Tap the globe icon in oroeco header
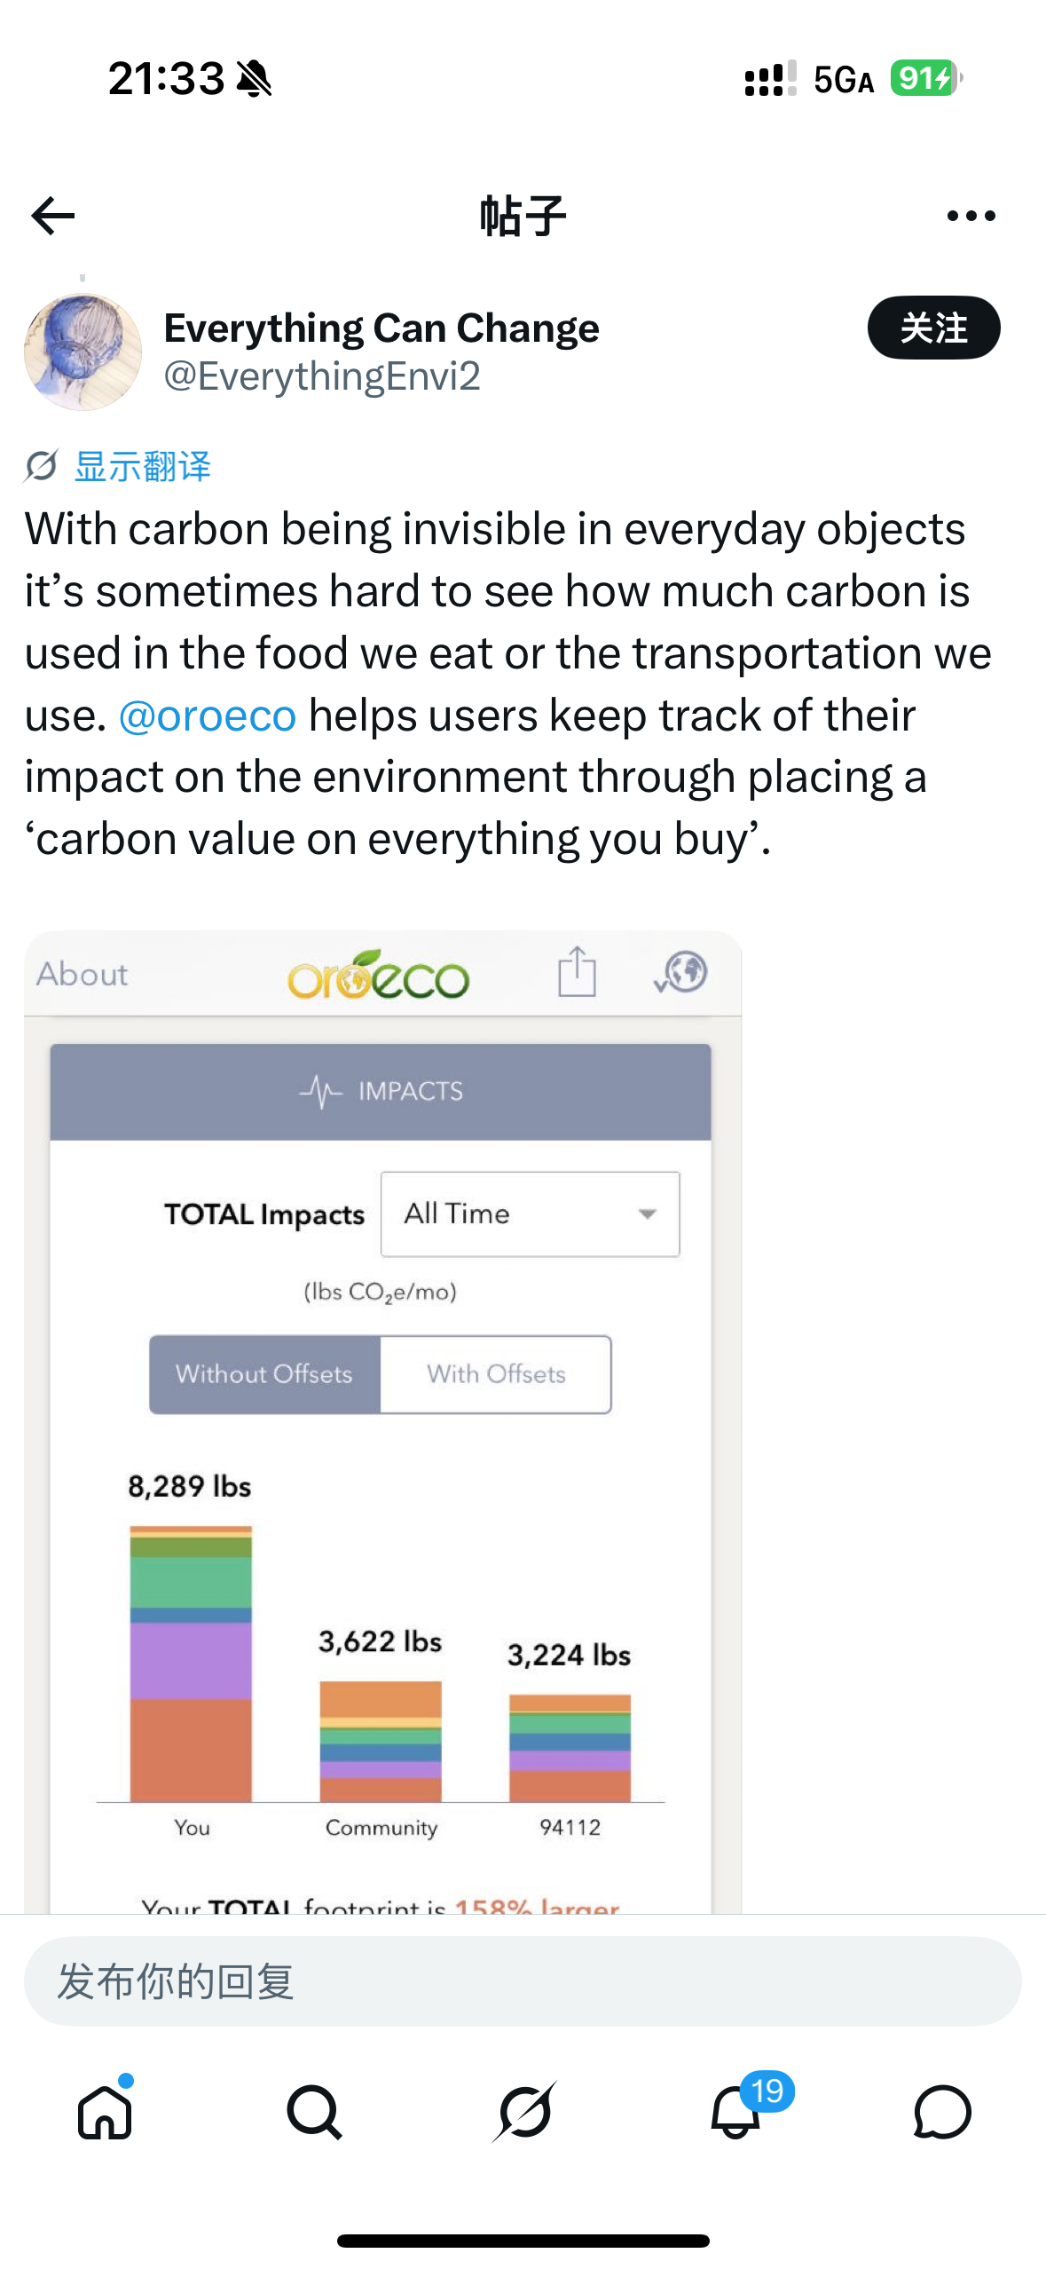The height and width of the screenshot is (2269, 1046). click(x=680, y=973)
